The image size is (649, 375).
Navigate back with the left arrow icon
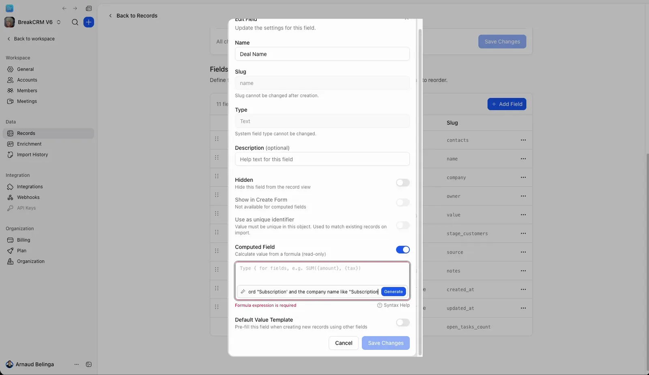pyautogui.click(x=64, y=8)
